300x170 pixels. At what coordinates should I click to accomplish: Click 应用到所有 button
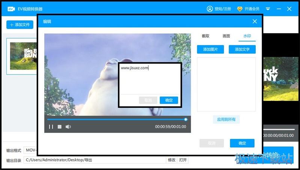coord(226,119)
